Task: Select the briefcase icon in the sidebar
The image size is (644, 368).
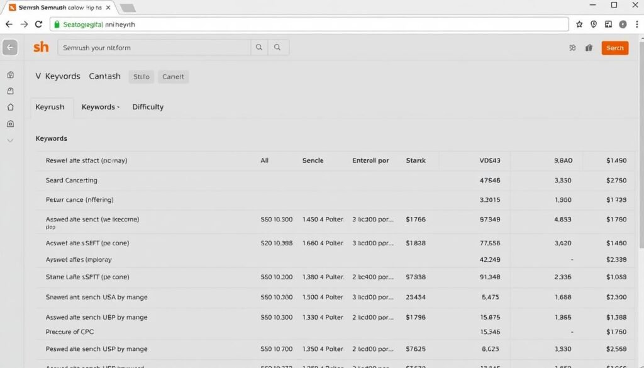Action: pyautogui.click(x=10, y=74)
